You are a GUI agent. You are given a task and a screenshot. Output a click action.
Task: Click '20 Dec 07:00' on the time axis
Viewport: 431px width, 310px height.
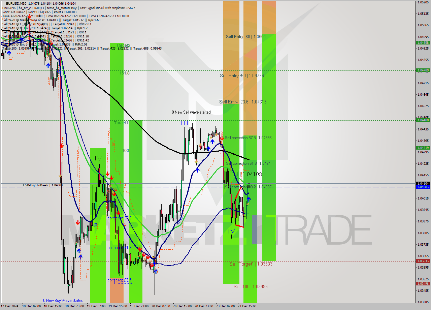tap(160, 306)
